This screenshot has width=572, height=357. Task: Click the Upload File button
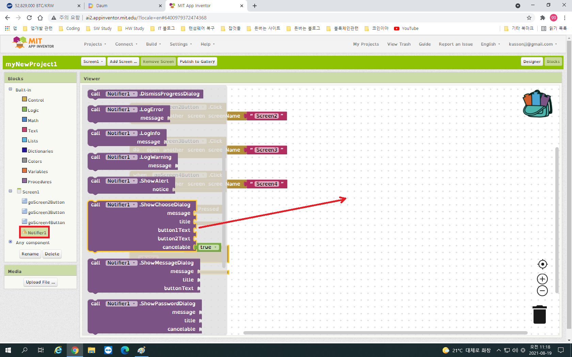(41, 282)
